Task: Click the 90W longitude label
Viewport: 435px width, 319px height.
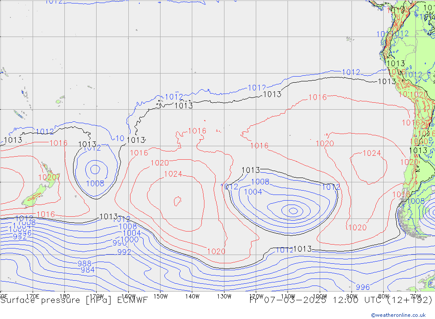Action: [352, 296]
